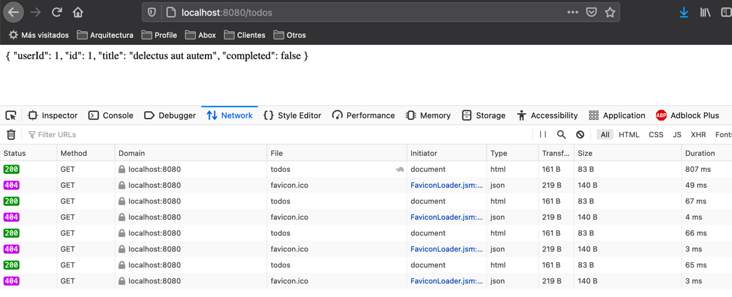Select the favicon.ico request lasting 49 ms
This screenshot has width=732, height=297.
(366, 185)
